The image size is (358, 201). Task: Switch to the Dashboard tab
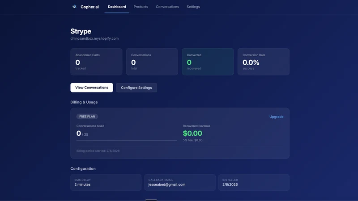(117, 7)
